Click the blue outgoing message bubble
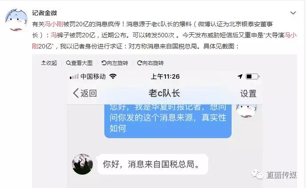Screen dimensions: 306x188 (168, 121)
